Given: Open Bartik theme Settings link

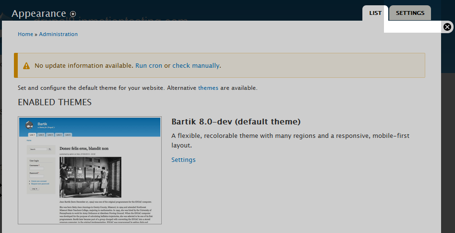Looking at the screenshot, I should click(183, 160).
